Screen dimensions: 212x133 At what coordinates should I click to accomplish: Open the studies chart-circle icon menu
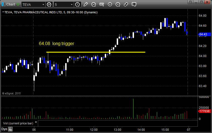point(94,4)
